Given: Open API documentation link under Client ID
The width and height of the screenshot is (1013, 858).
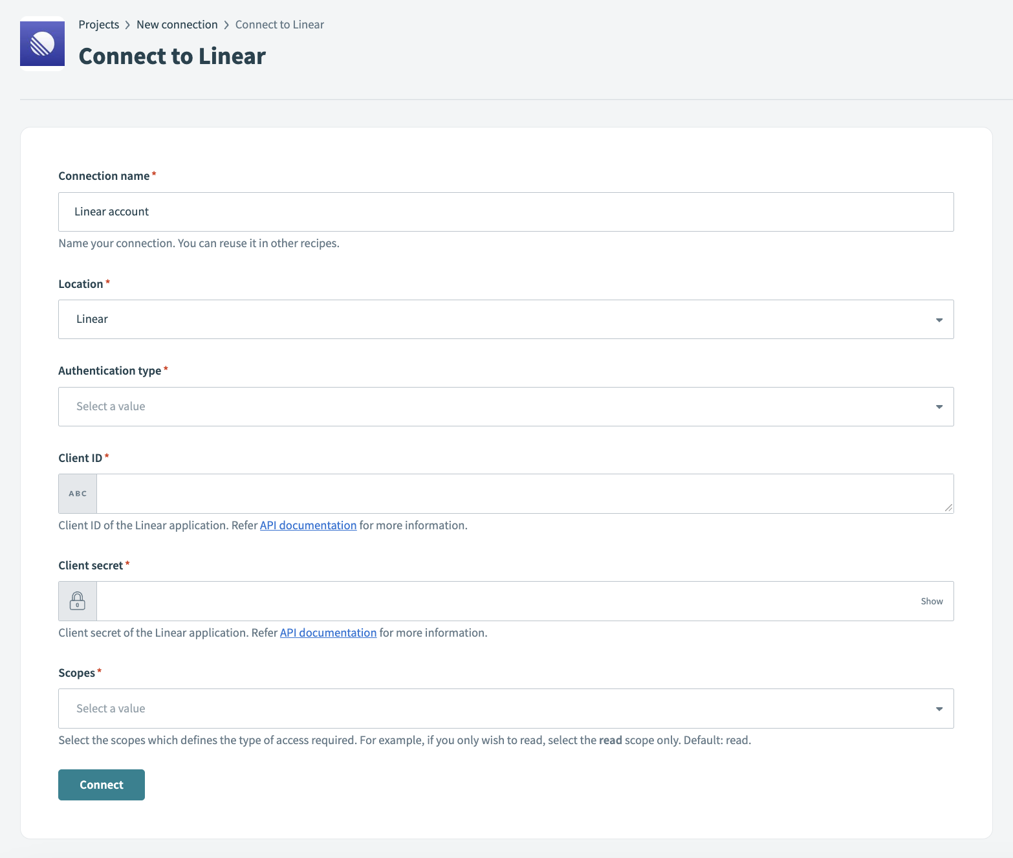Looking at the screenshot, I should click(308, 525).
